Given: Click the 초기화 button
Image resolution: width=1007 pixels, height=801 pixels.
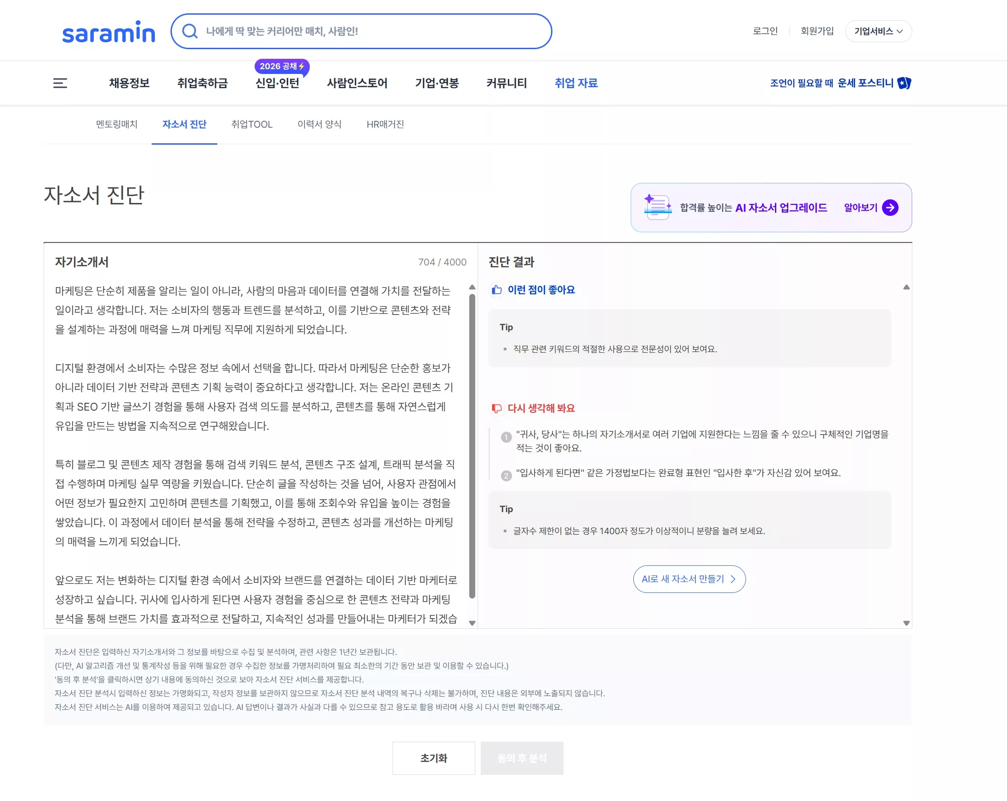Looking at the screenshot, I should pos(433,758).
